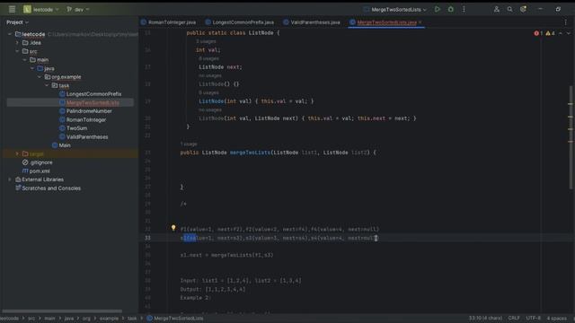The width and height of the screenshot is (575, 323).
Task: Collapse the java folder
Action: click(x=32, y=68)
